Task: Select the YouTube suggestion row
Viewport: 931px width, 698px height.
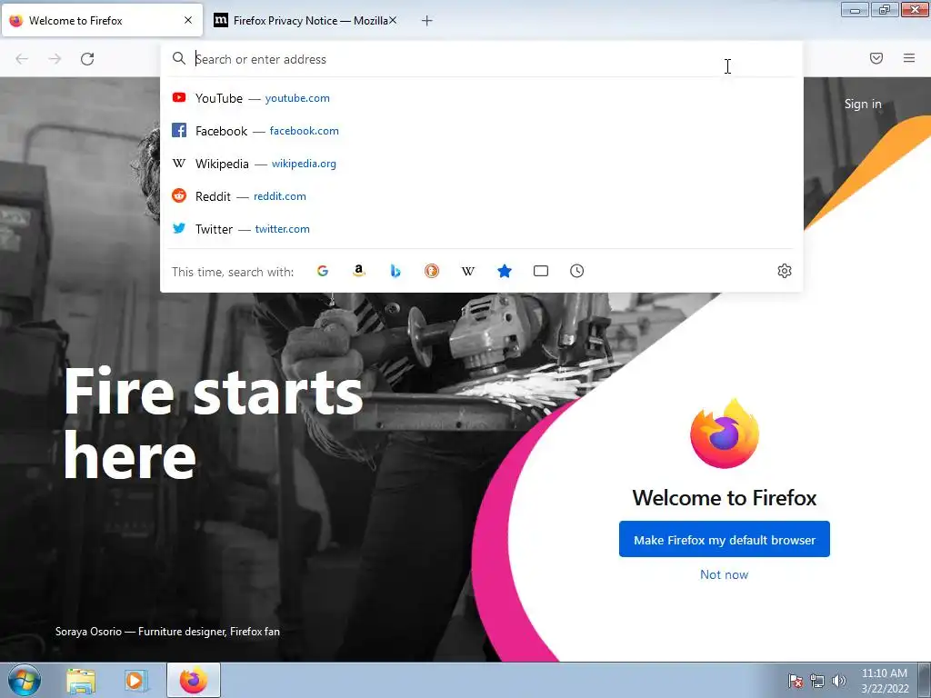Action: 482,98
